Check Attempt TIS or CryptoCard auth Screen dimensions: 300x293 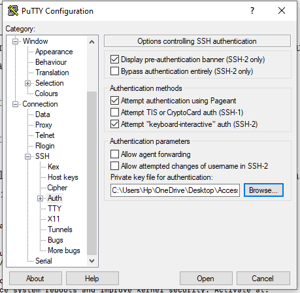tap(114, 112)
